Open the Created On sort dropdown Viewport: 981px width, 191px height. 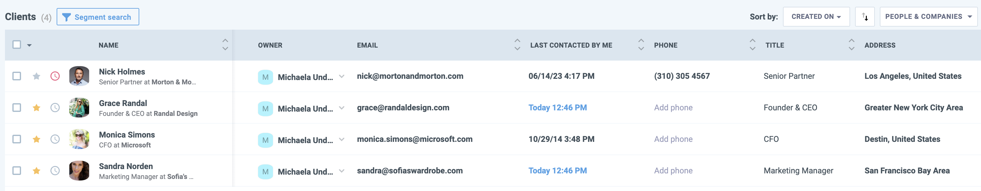[816, 17]
